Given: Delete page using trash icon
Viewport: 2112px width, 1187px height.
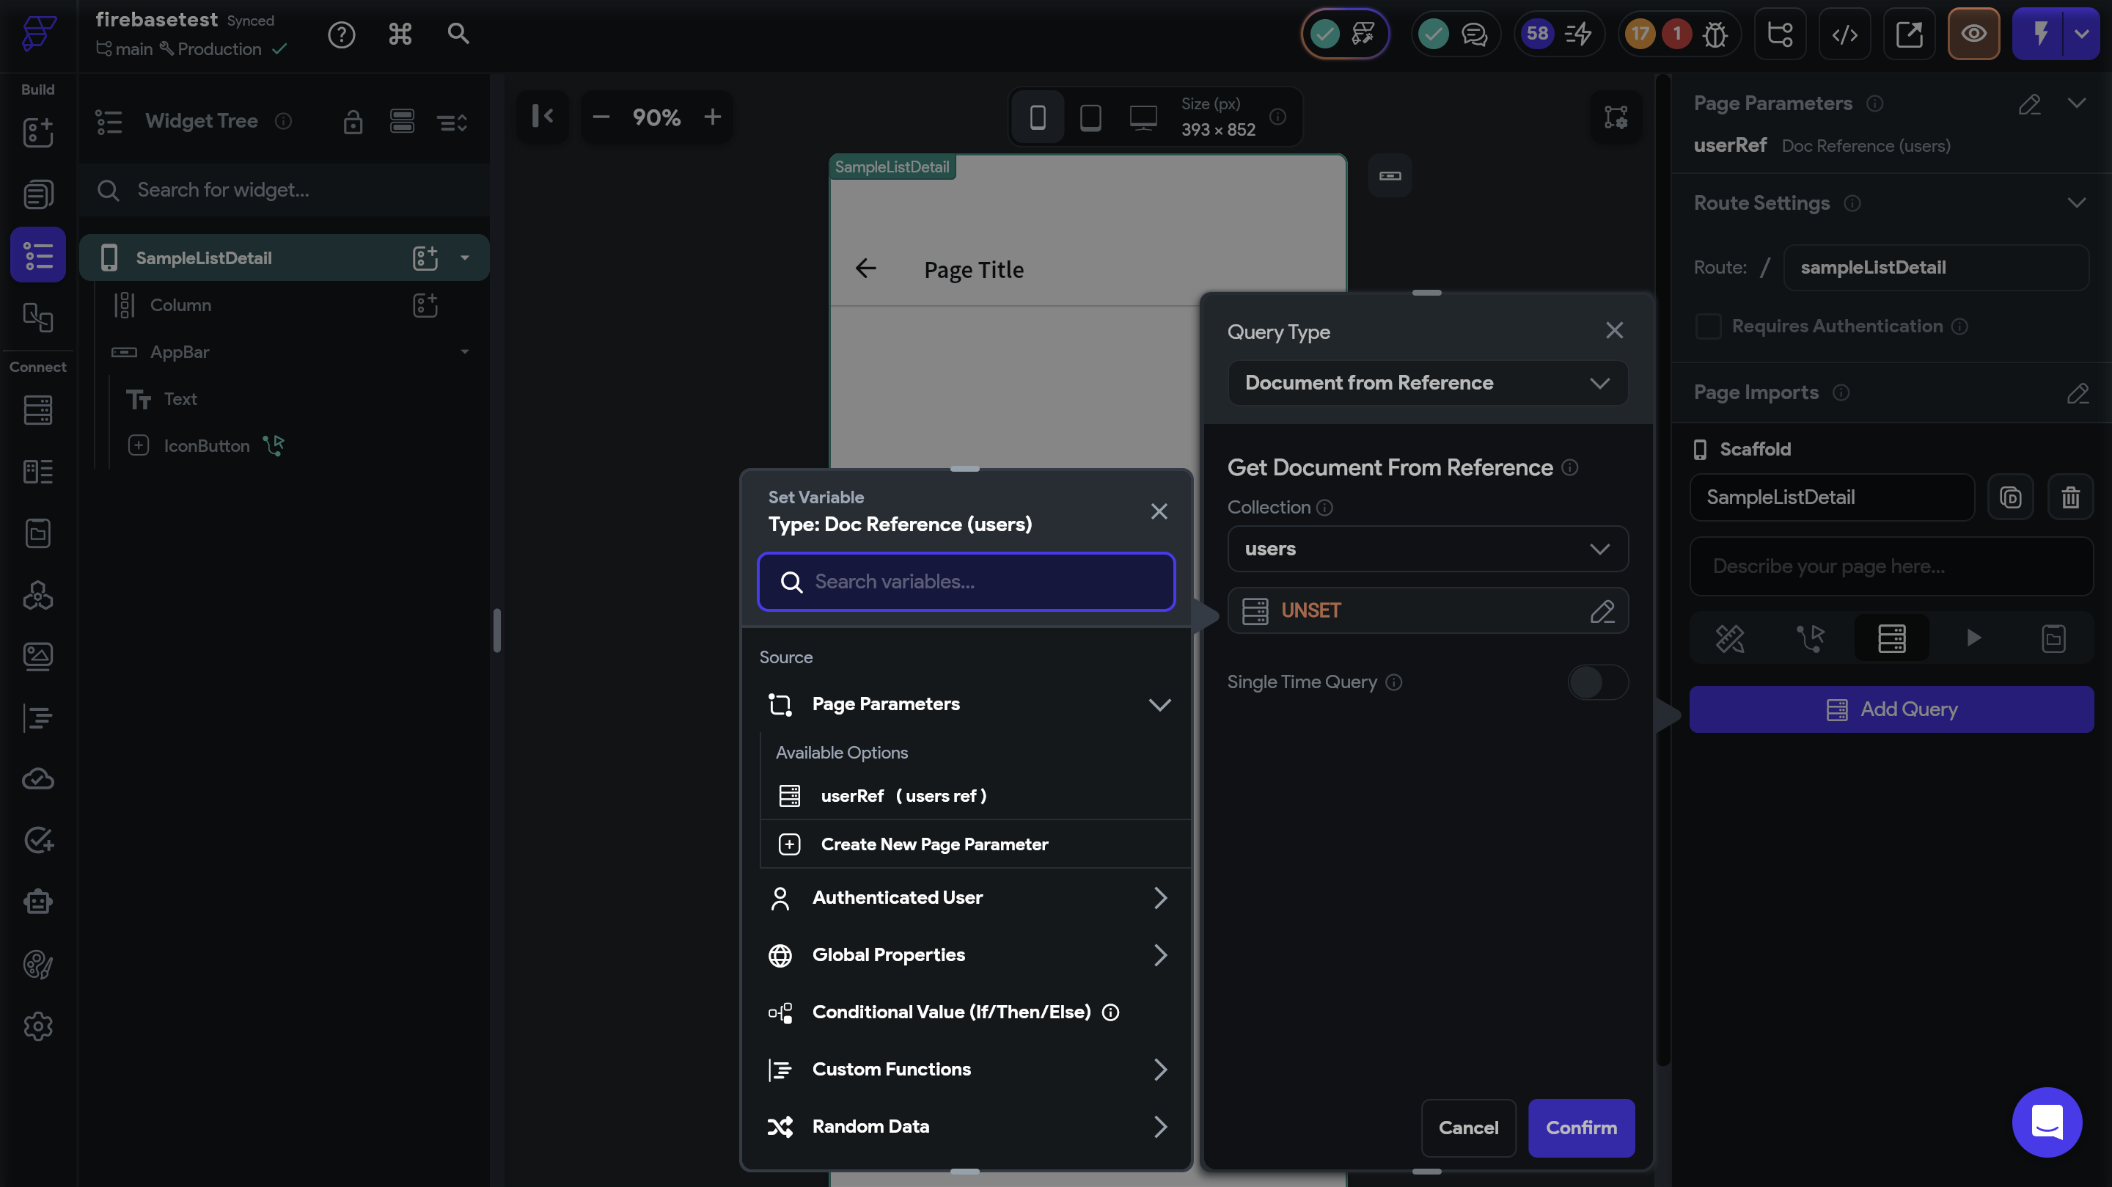Looking at the screenshot, I should [x=2070, y=497].
